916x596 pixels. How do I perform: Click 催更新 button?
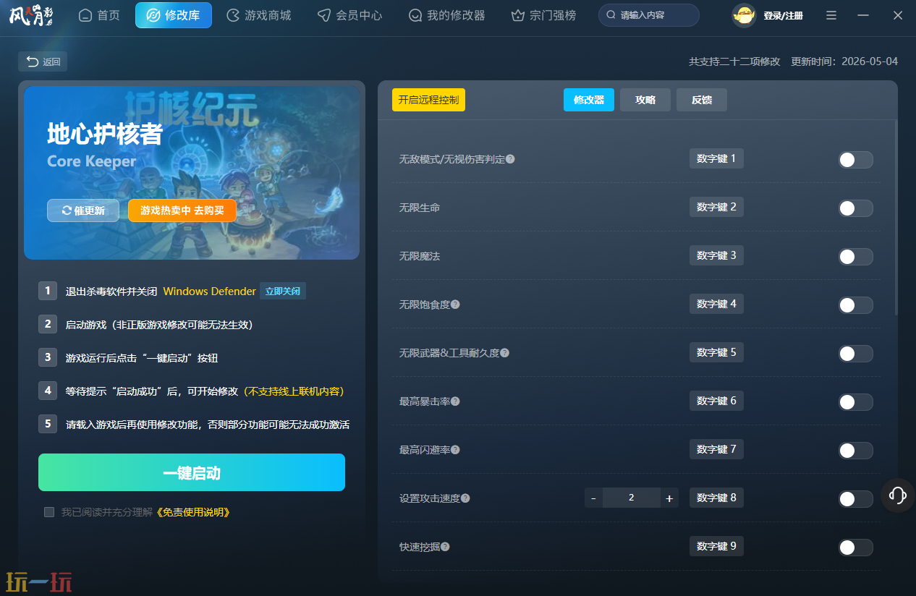click(83, 210)
